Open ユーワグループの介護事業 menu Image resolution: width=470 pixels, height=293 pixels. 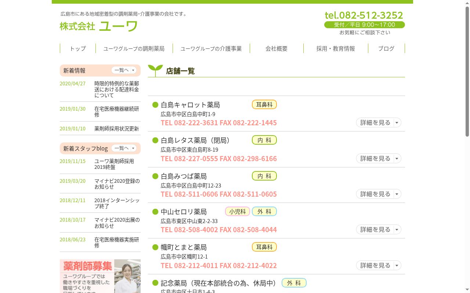pos(211,48)
